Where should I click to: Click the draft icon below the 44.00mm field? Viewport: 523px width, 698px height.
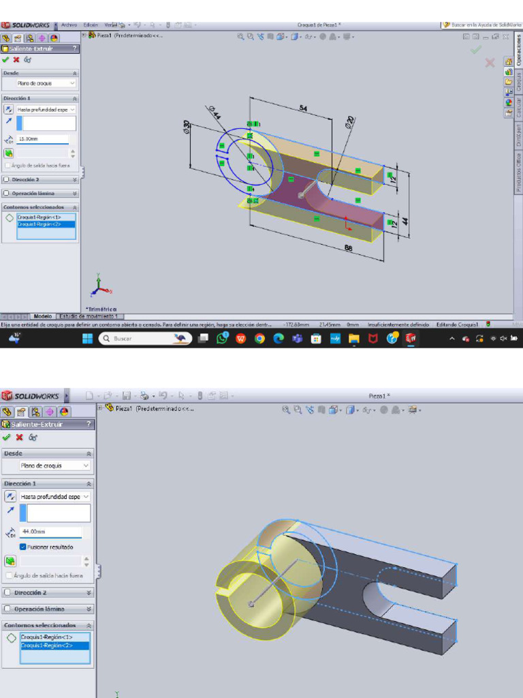(x=10, y=561)
